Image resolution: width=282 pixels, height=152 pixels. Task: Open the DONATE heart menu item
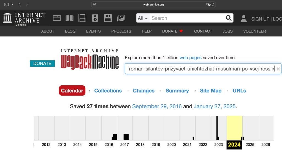[172, 31]
